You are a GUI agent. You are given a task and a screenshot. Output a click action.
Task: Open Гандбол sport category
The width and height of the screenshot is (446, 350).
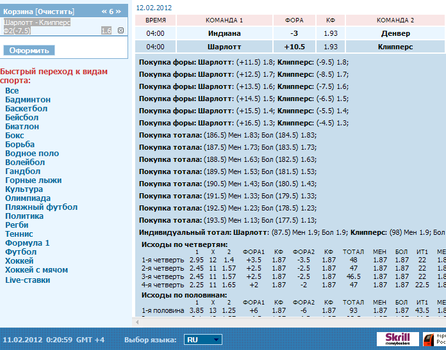click(23, 171)
